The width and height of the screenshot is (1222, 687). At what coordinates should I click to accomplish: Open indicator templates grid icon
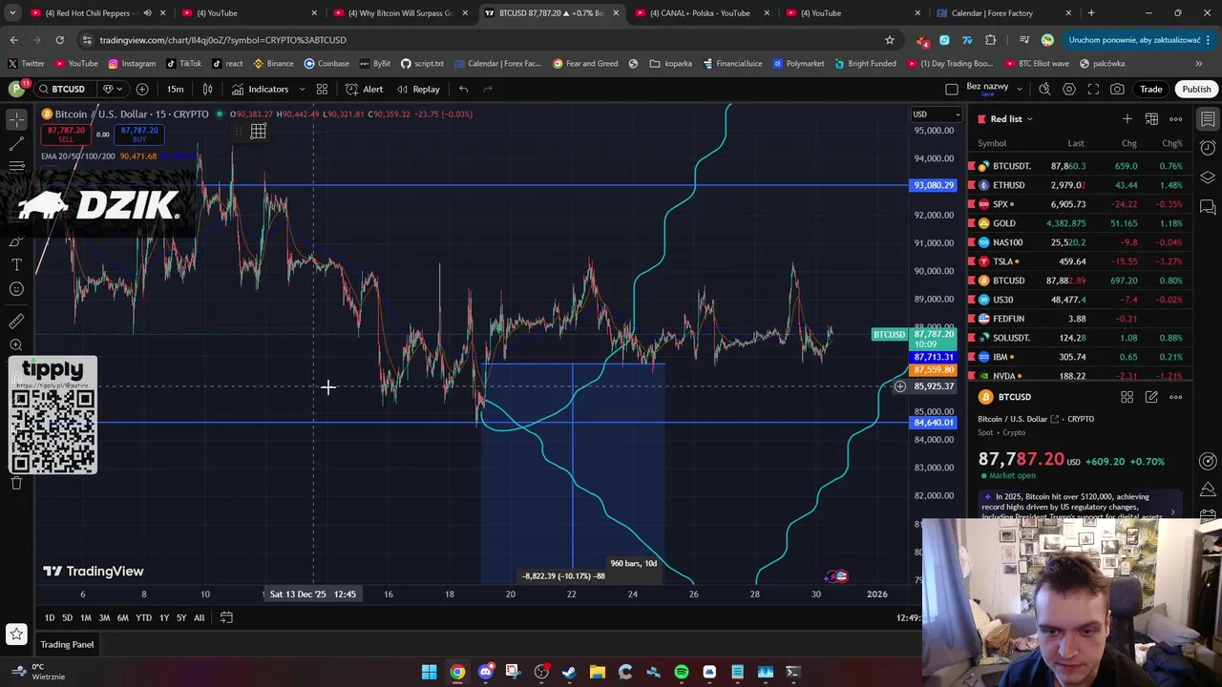(322, 89)
